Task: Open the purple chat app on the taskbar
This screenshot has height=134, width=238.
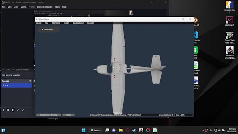Action: pyautogui.click(x=114, y=130)
